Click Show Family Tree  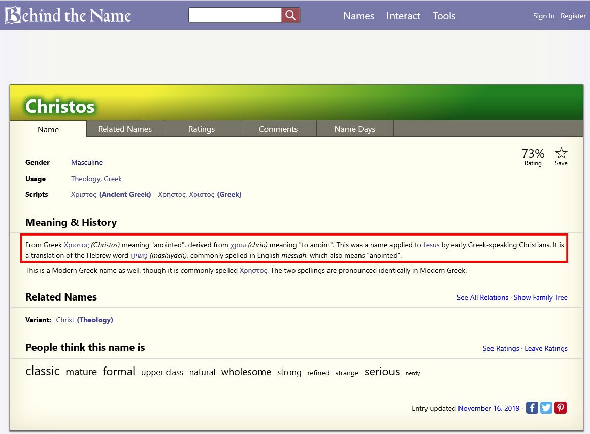(x=540, y=297)
